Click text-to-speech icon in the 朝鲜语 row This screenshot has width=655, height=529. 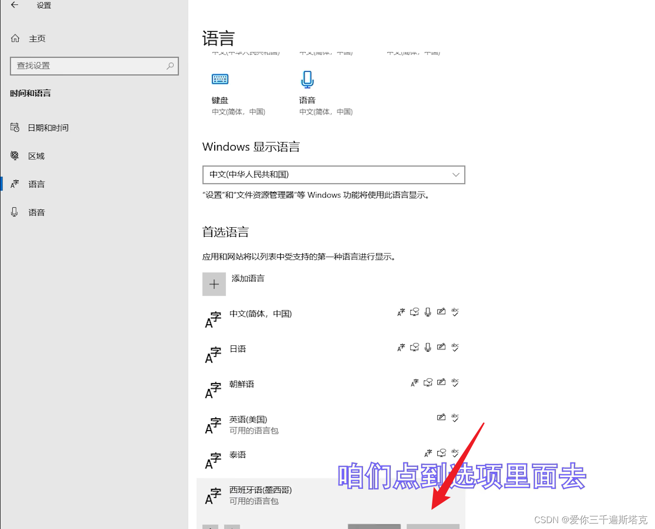coord(428,383)
